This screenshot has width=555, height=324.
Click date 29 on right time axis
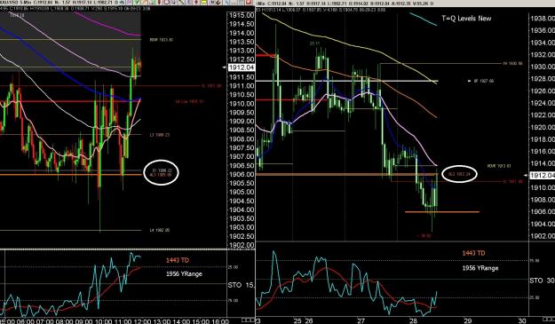[468, 320]
